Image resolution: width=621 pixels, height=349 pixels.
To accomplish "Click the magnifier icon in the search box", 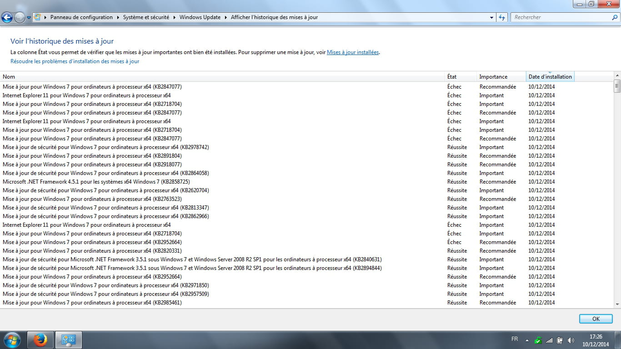I will [x=615, y=17].
